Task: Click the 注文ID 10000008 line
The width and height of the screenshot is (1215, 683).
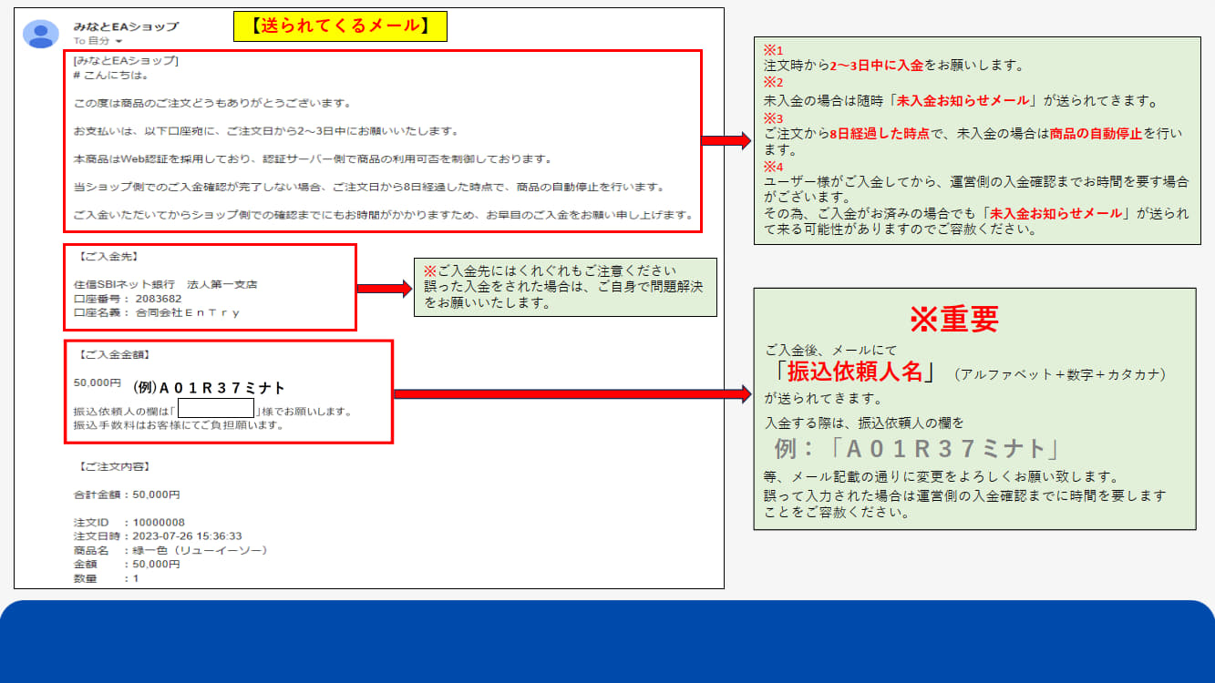Action: 129,523
